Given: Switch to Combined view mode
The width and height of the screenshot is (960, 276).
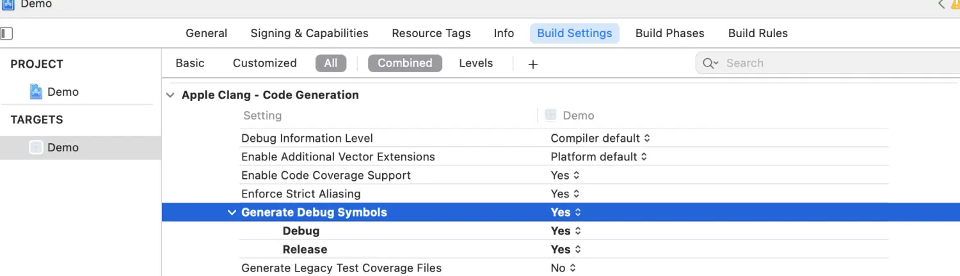Looking at the screenshot, I should point(404,63).
